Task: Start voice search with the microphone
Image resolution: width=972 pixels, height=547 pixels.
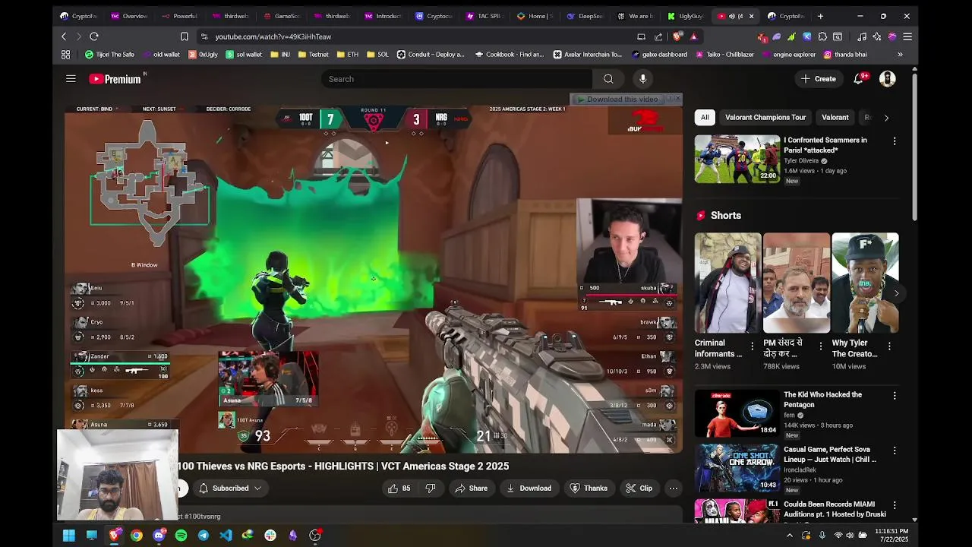Action: point(642,79)
